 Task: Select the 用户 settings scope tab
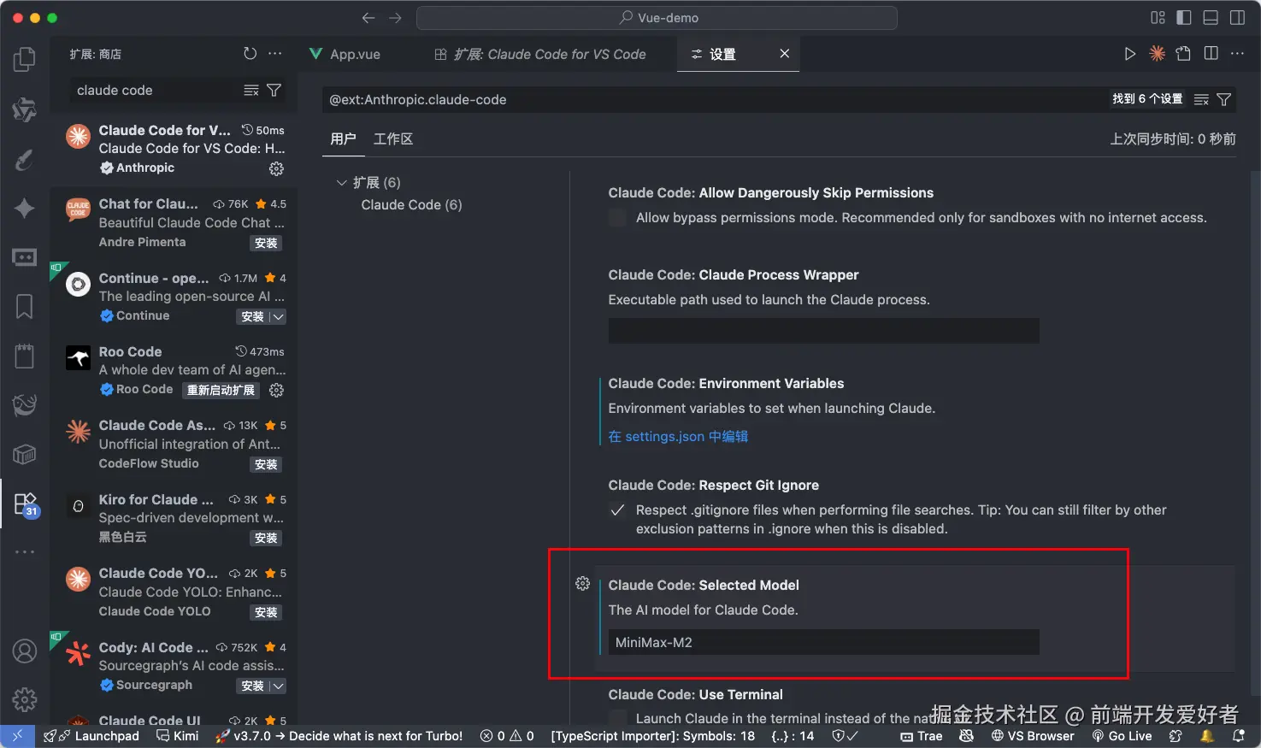pos(343,139)
